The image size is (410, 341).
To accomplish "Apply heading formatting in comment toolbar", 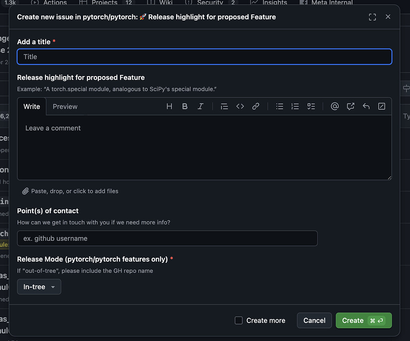I will 169,106.
